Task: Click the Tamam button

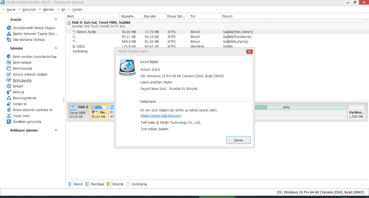Action: 238,140
